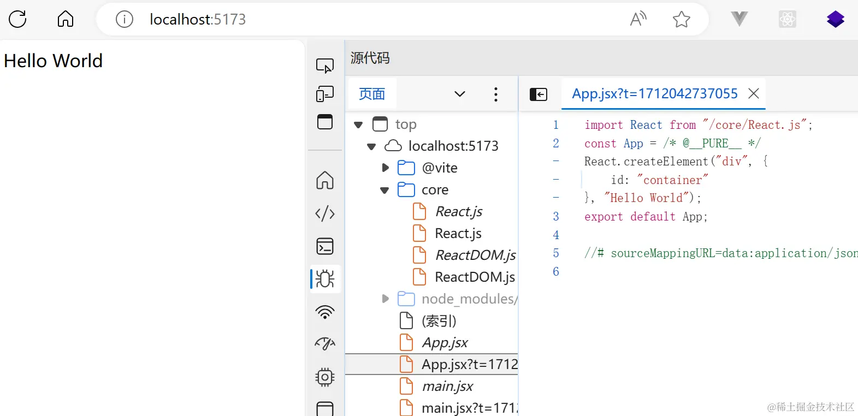Reload the page with the refresh icon
The height and width of the screenshot is (416, 858).
(x=17, y=19)
